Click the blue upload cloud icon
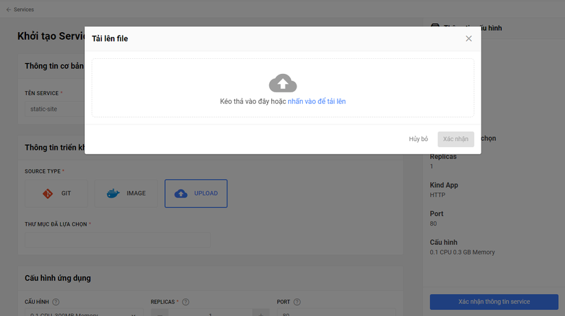This screenshot has height=316, width=565. pyautogui.click(x=181, y=194)
